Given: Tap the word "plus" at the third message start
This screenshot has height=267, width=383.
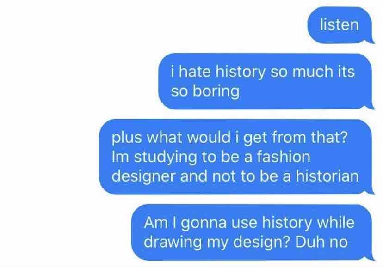Looking at the screenshot, I should [x=127, y=138].
